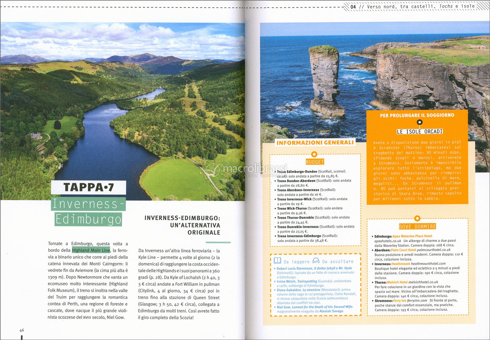Click the scotrail.co.uk reference in the budget list

[x=311, y=174]
